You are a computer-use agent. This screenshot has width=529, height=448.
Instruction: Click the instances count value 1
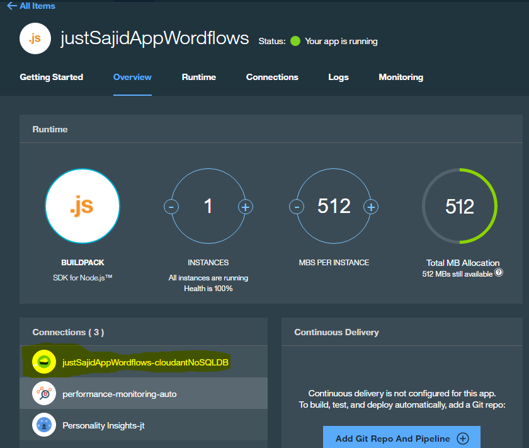coord(208,206)
